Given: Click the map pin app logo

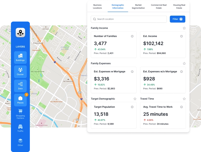Looking at the screenshot, I should point(20,32).
